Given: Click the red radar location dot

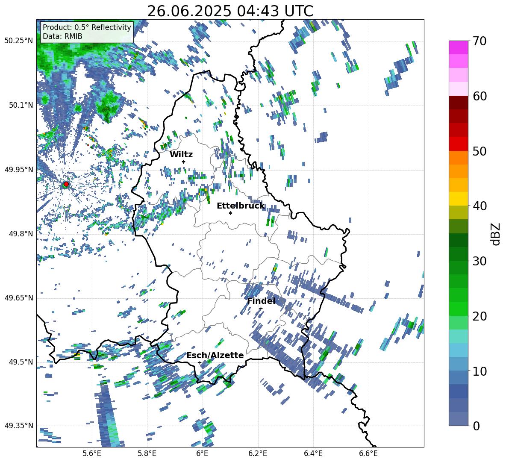Looking at the screenshot, I should 66,184.
